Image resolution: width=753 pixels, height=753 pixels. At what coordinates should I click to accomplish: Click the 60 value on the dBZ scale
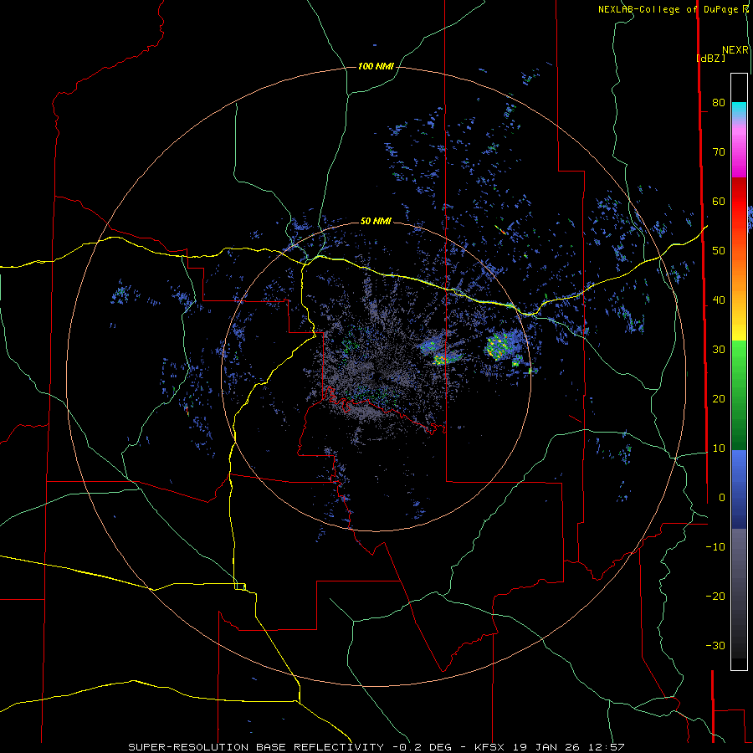click(719, 201)
